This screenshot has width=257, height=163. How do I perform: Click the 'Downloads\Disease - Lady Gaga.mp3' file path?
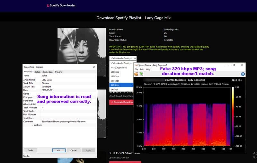click(185, 80)
